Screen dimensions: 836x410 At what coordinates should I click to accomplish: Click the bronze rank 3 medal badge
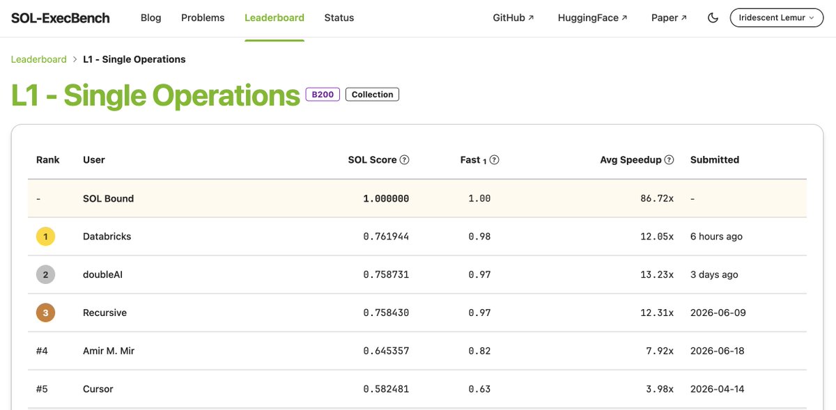click(x=45, y=313)
